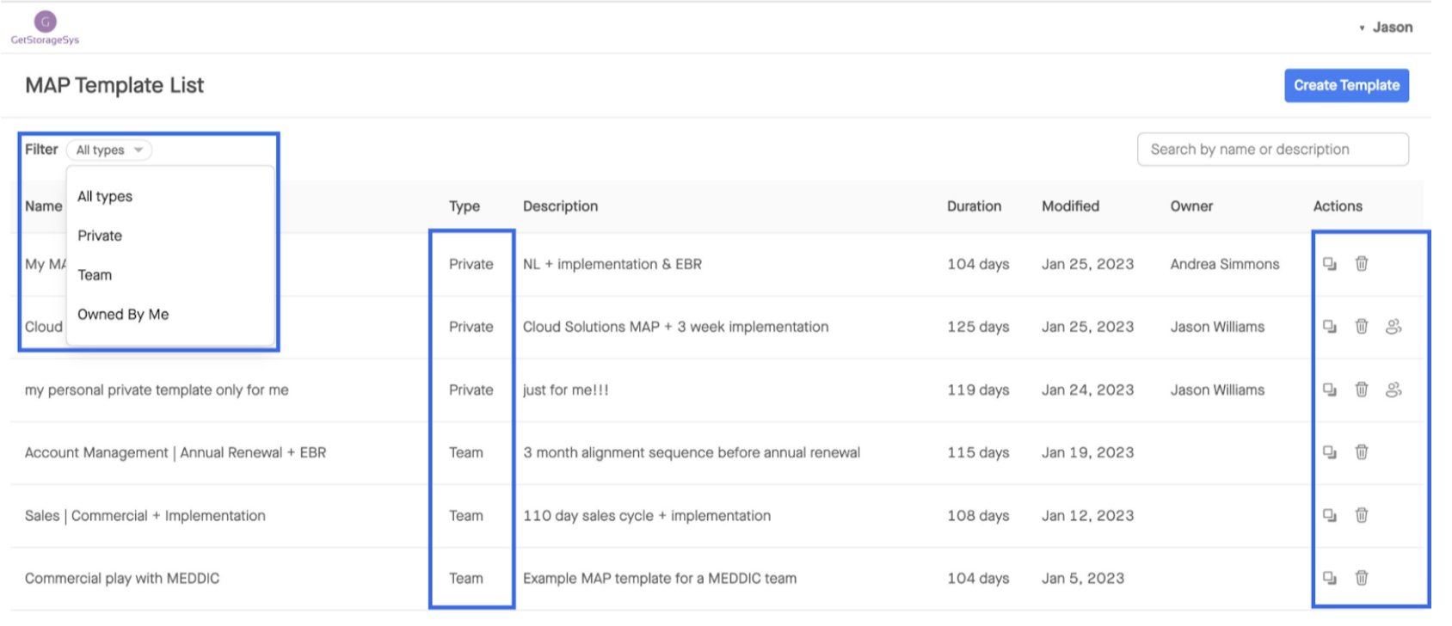The image size is (1452, 626).
Task: Delete the Cloud Solutions MAP template
Action: [1362, 327]
